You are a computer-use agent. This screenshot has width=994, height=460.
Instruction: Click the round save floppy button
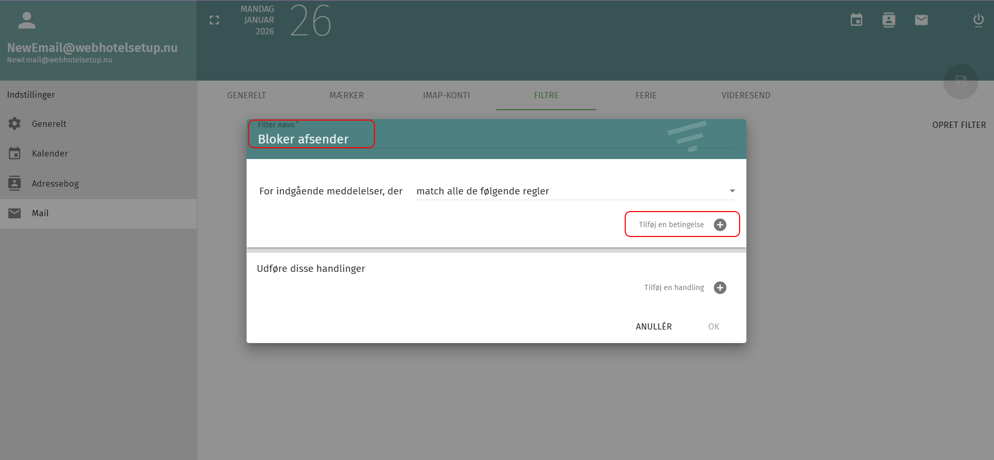(960, 82)
